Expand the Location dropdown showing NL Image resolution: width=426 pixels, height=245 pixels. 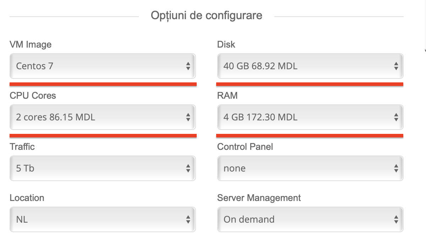[102, 219]
